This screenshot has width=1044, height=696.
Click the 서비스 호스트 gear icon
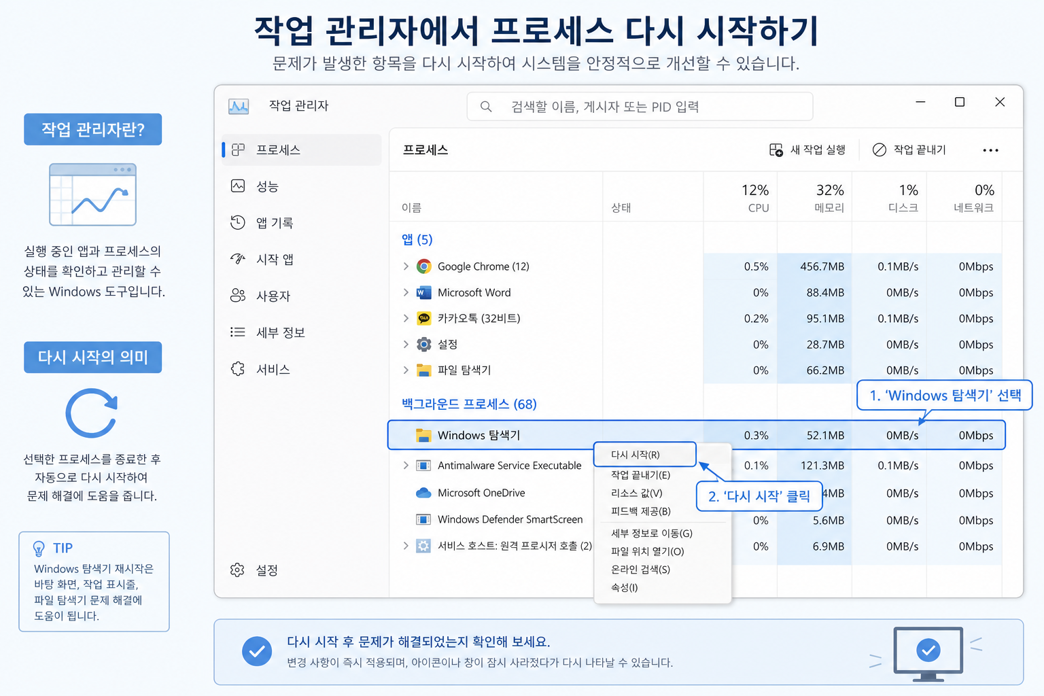click(423, 546)
